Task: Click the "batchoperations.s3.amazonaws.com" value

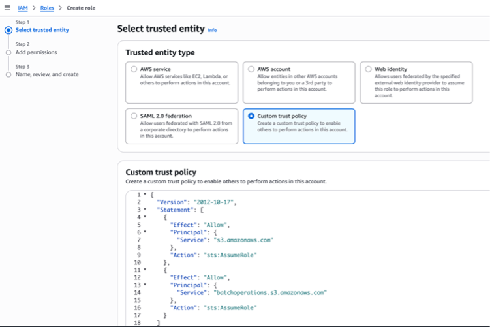Action: 270,292
